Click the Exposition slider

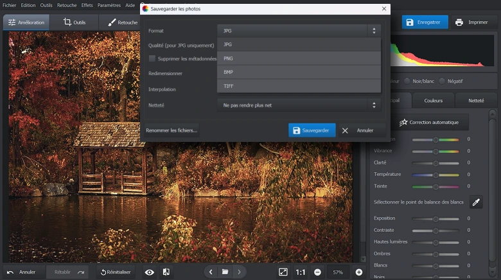[x=435, y=219]
